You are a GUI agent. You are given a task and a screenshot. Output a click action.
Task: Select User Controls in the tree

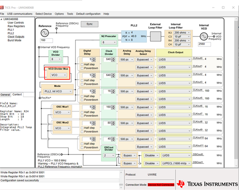coord(16,23)
